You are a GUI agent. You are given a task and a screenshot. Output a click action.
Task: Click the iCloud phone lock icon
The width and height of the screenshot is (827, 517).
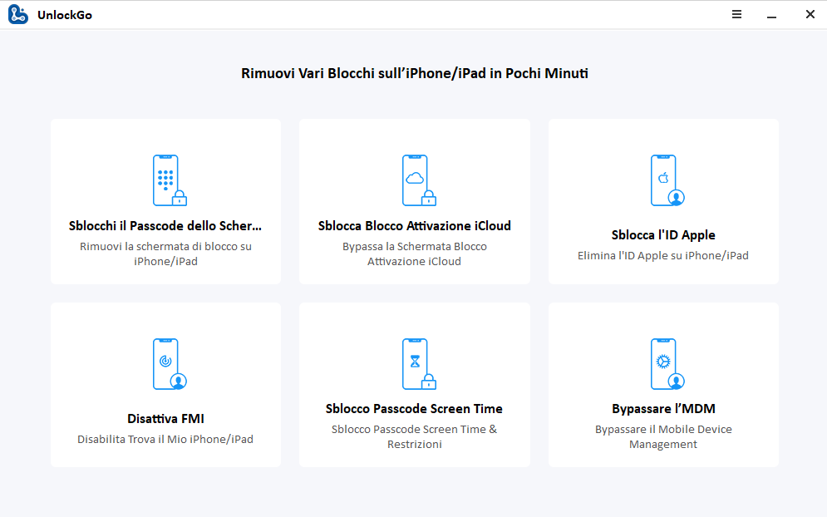[x=419, y=180]
